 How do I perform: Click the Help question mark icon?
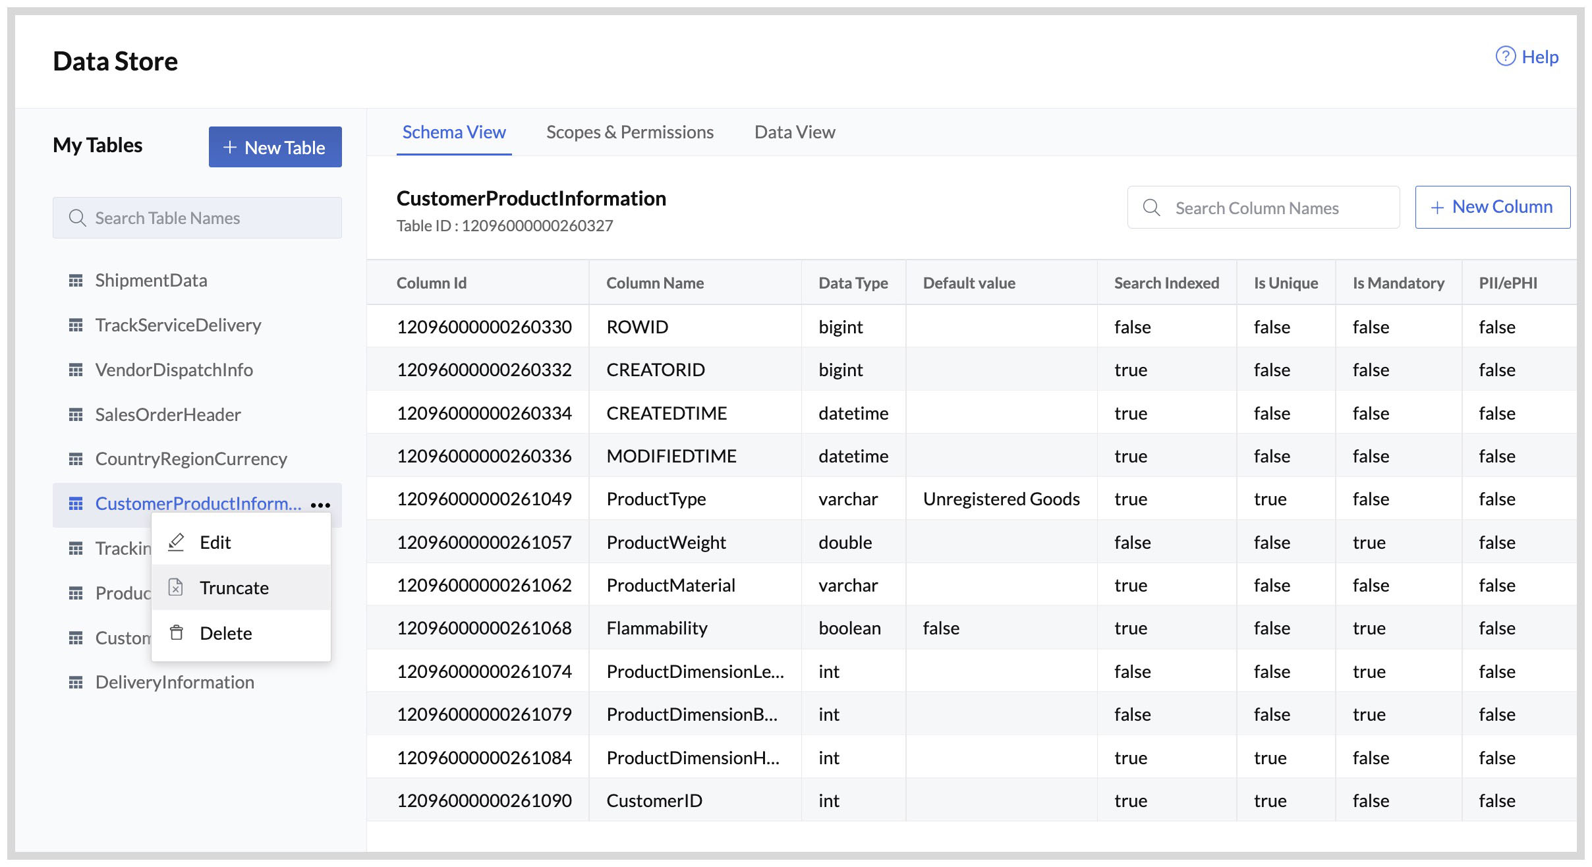[x=1506, y=57]
